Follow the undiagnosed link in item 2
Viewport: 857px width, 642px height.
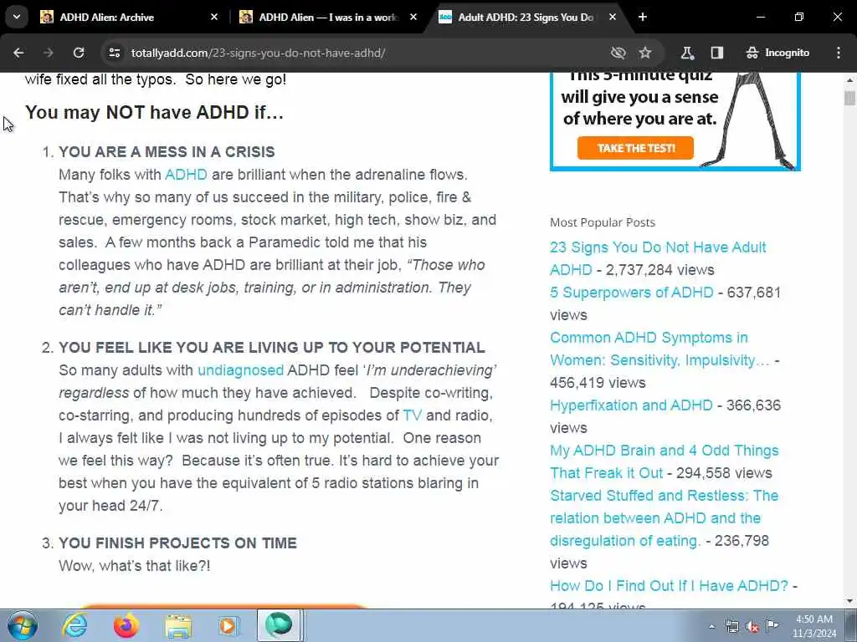240,370
